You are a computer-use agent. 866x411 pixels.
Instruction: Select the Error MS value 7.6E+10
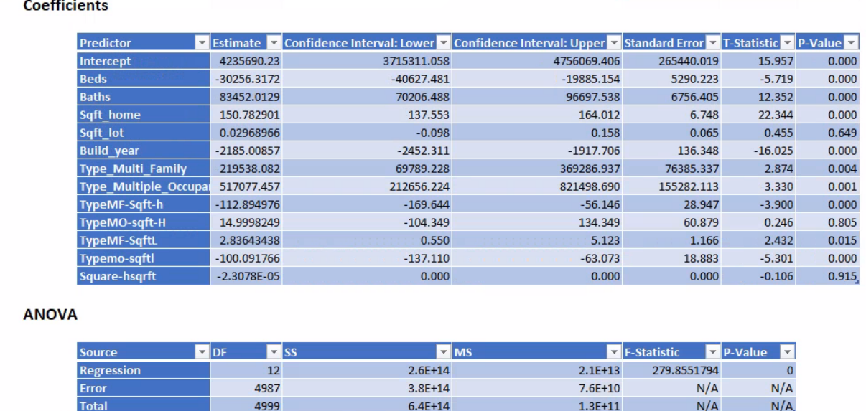[538, 388]
